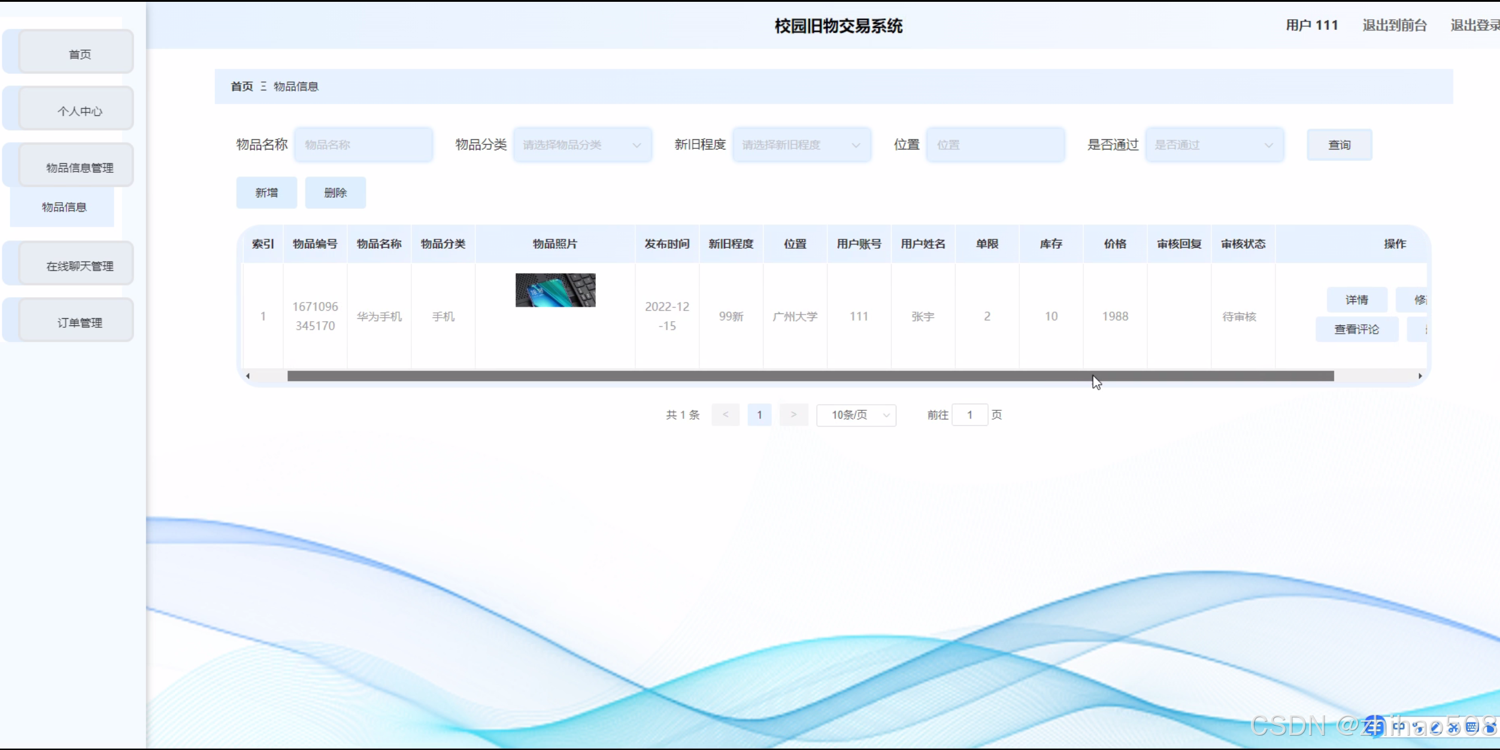Open the 10条/页 page size selector
Image resolution: width=1500 pixels, height=750 pixels.
coord(856,415)
